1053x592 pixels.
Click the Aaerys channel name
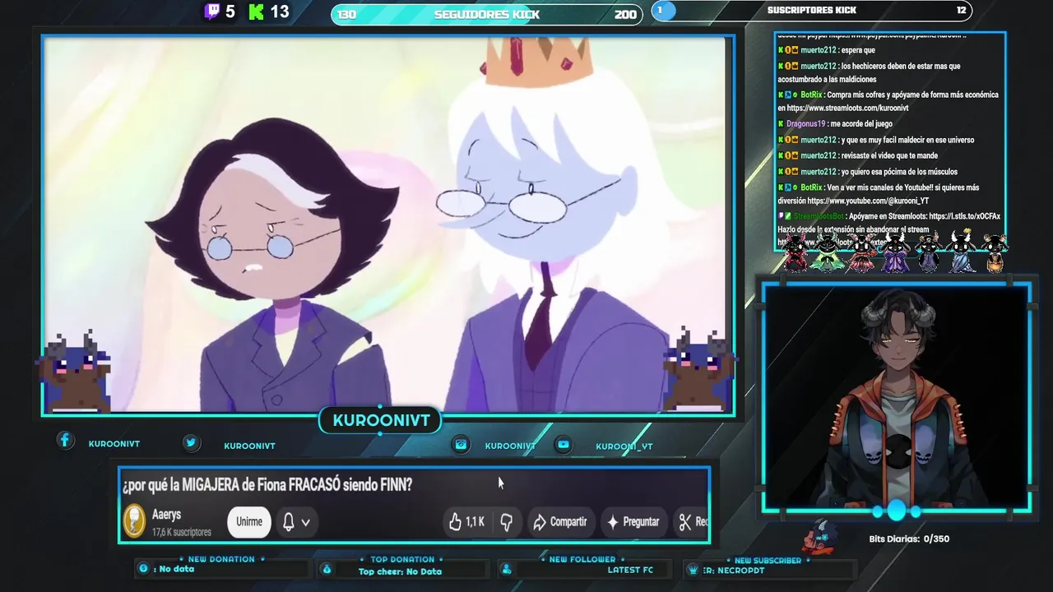[166, 515]
